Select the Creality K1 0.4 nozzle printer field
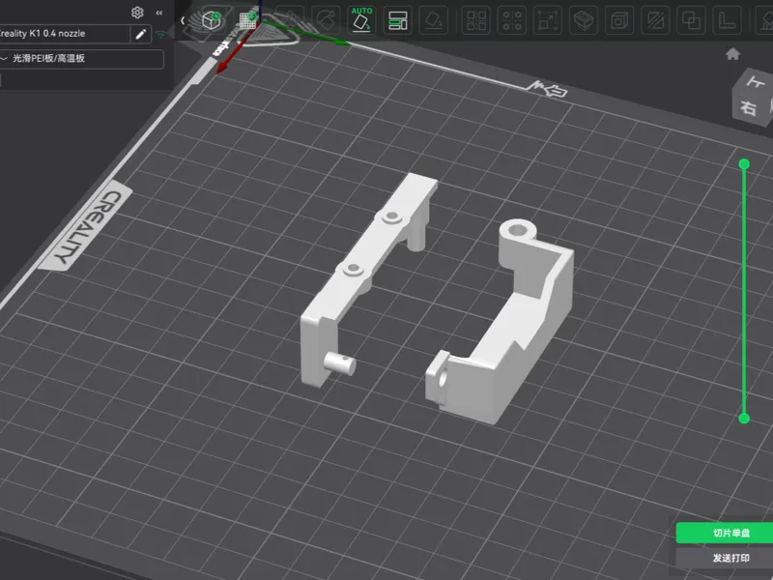Image resolution: width=773 pixels, height=580 pixels. pos(64,34)
